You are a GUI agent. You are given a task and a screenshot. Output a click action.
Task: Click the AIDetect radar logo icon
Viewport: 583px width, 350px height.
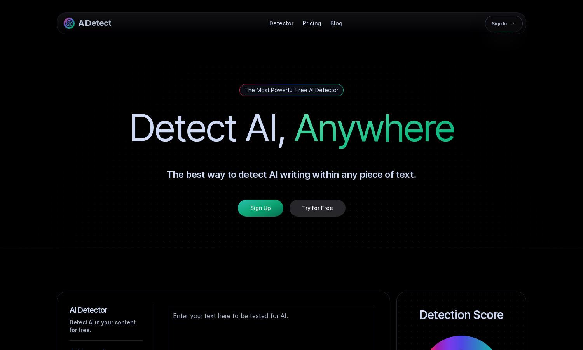click(x=69, y=23)
